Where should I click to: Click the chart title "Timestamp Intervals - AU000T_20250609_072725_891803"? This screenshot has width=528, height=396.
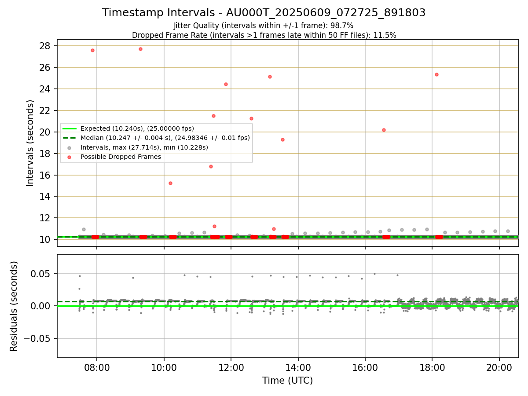tap(264, 13)
